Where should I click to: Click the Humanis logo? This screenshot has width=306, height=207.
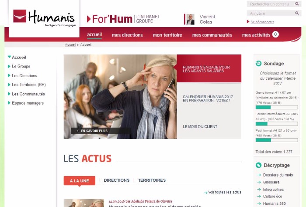(x=44, y=18)
